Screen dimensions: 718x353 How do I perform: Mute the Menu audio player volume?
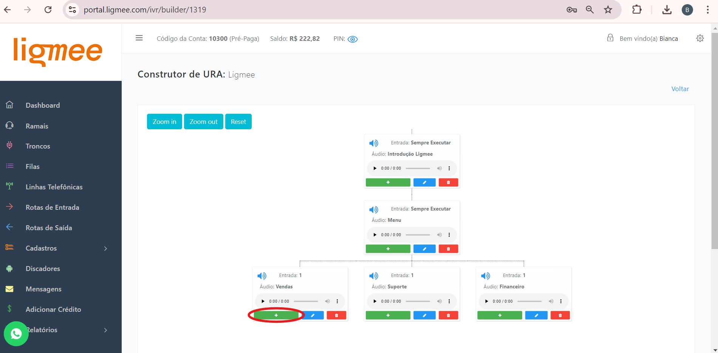(439, 235)
